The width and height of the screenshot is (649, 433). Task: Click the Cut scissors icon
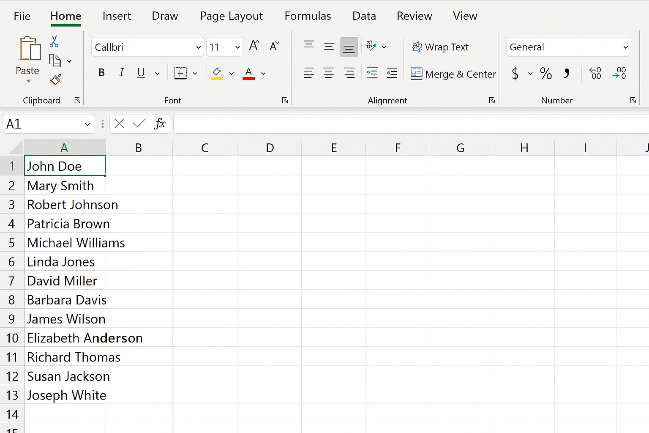coord(54,41)
